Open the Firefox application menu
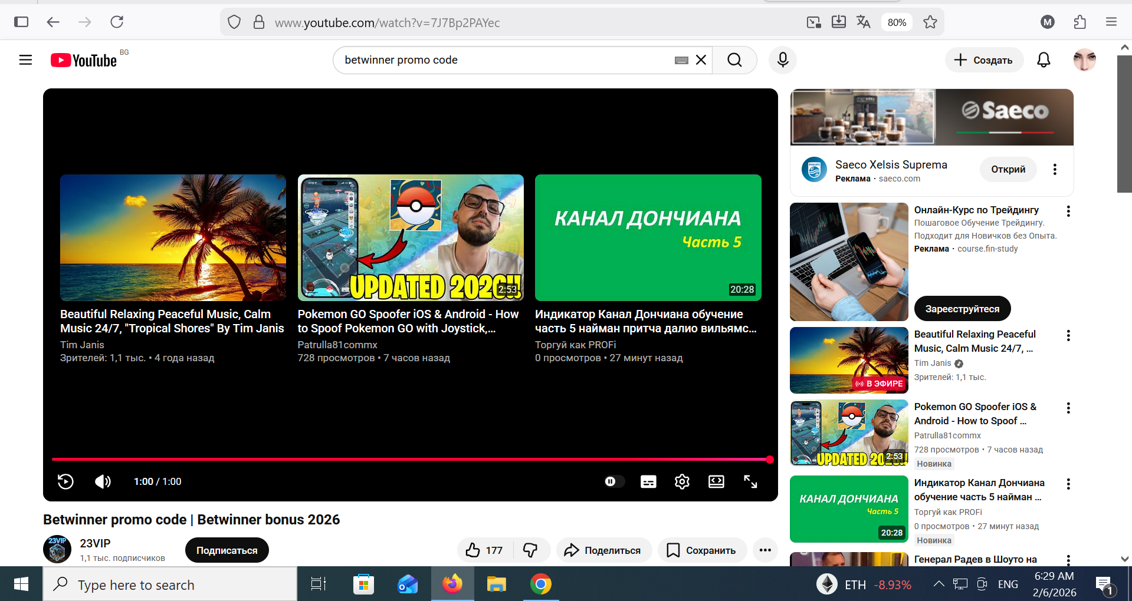This screenshot has height=601, width=1132. coord(1111,22)
